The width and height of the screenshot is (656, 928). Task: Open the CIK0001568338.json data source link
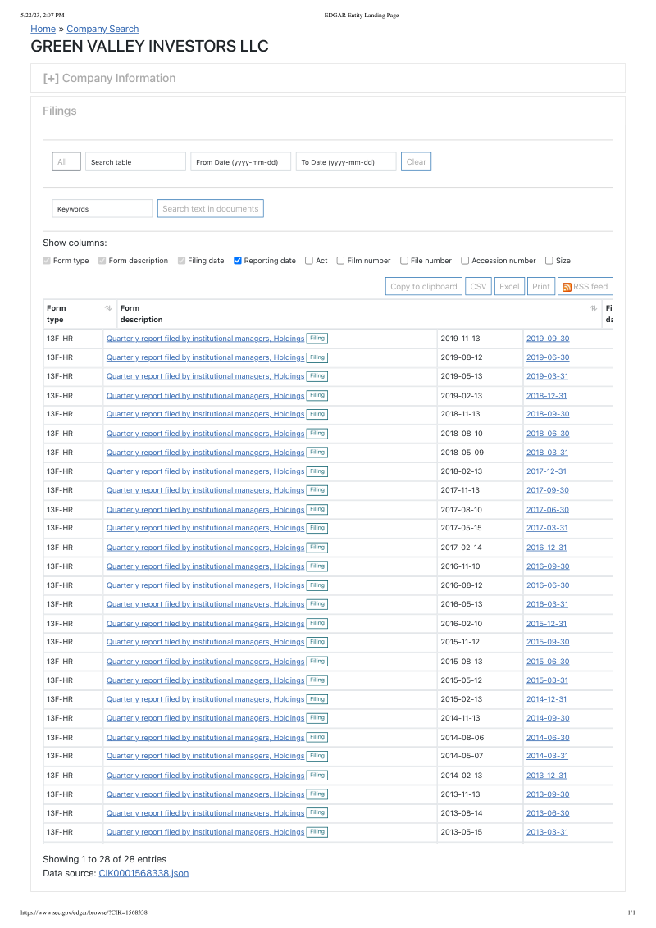(x=143, y=873)
